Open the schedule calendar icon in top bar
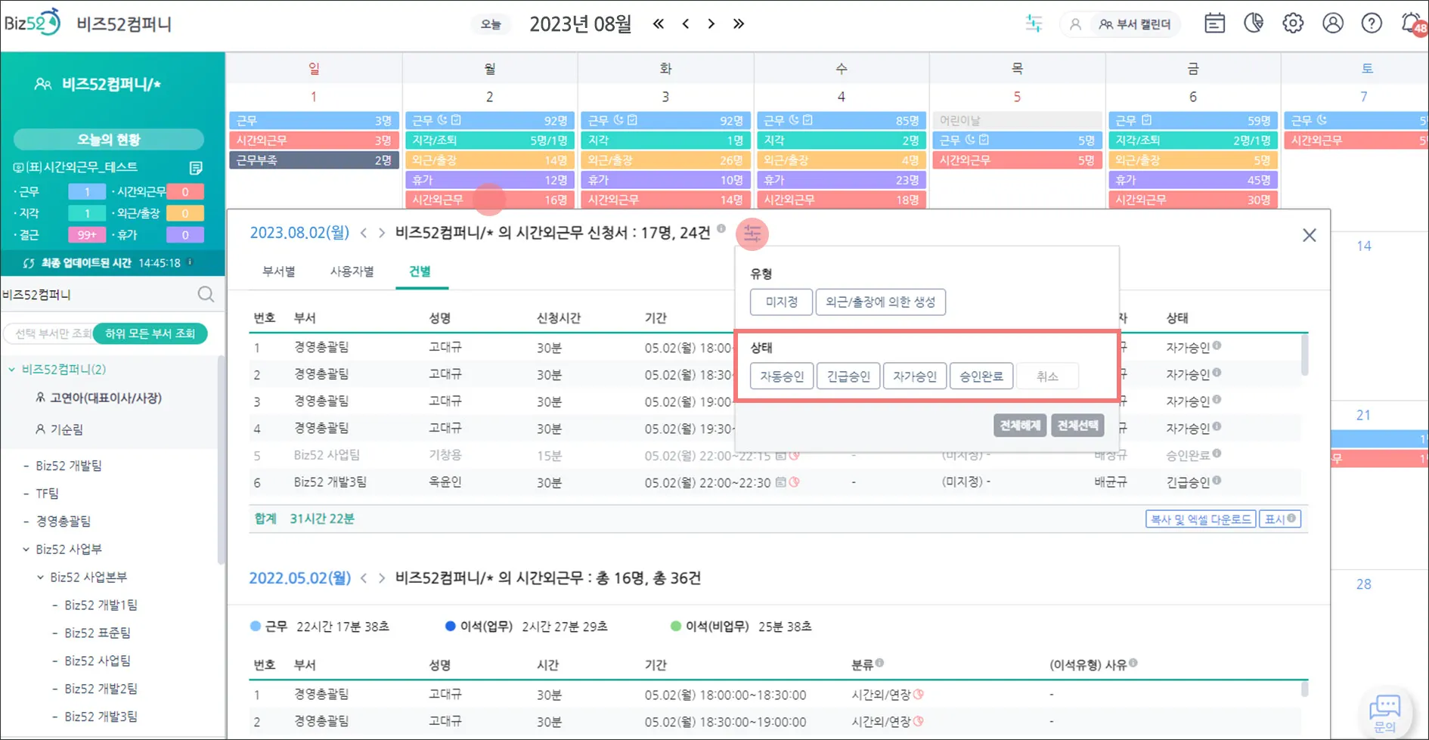 click(x=1215, y=23)
